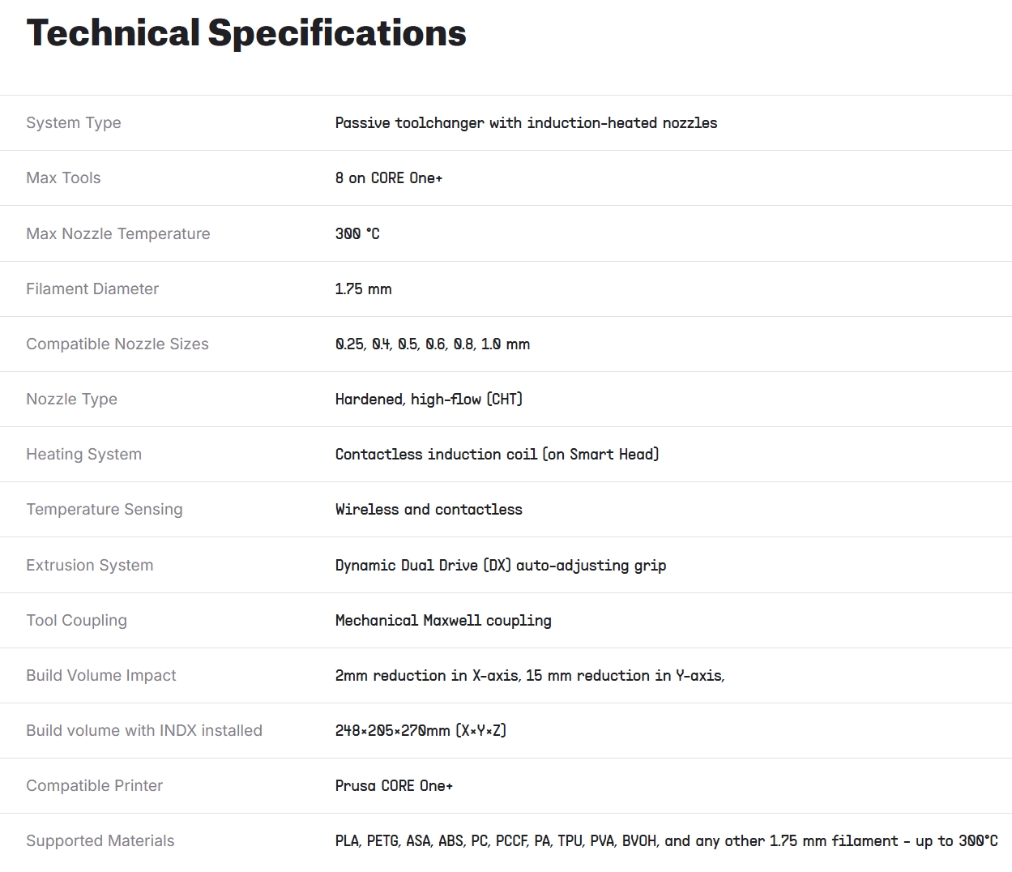Click the Nozzle Type label
This screenshot has width=1012, height=872.
coord(71,400)
